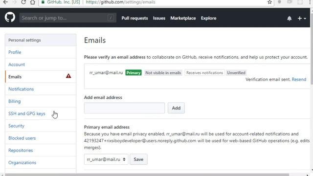Open the plus create-new menu
The height and width of the screenshot is (176, 313).
point(302,19)
